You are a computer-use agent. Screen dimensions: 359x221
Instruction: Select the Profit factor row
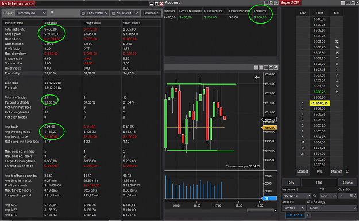pos(82,49)
